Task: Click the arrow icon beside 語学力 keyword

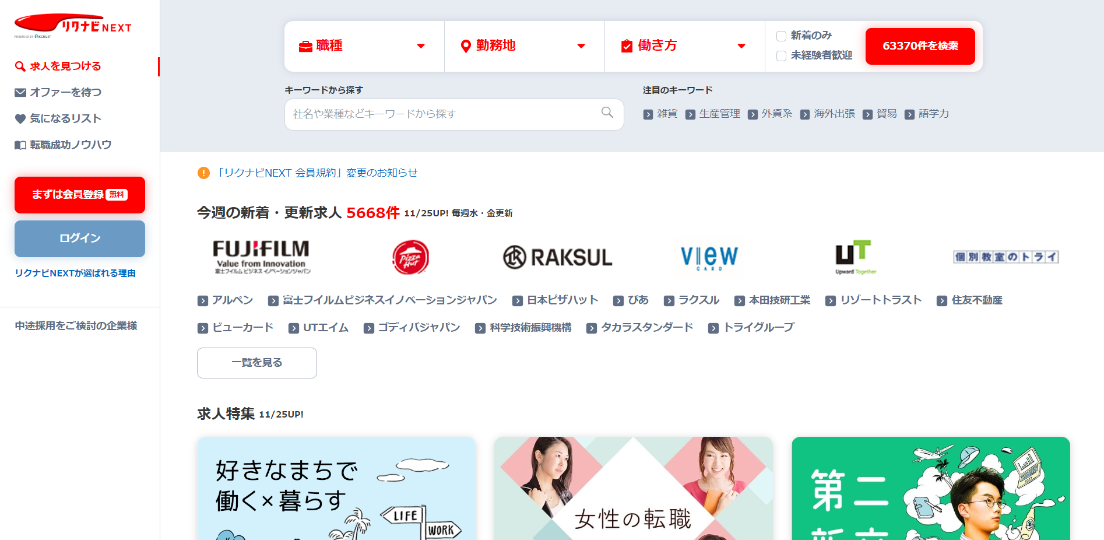Action: pyautogui.click(x=909, y=114)
